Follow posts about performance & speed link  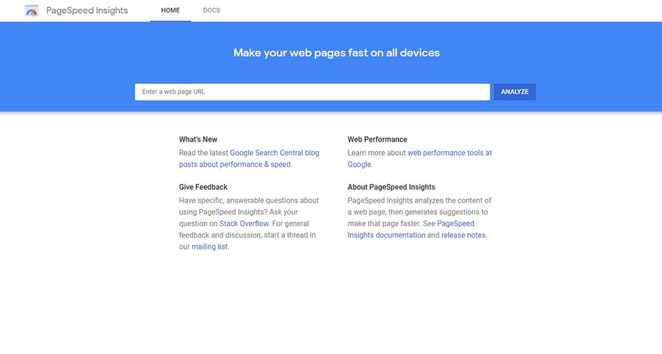[x=235, y=164]
